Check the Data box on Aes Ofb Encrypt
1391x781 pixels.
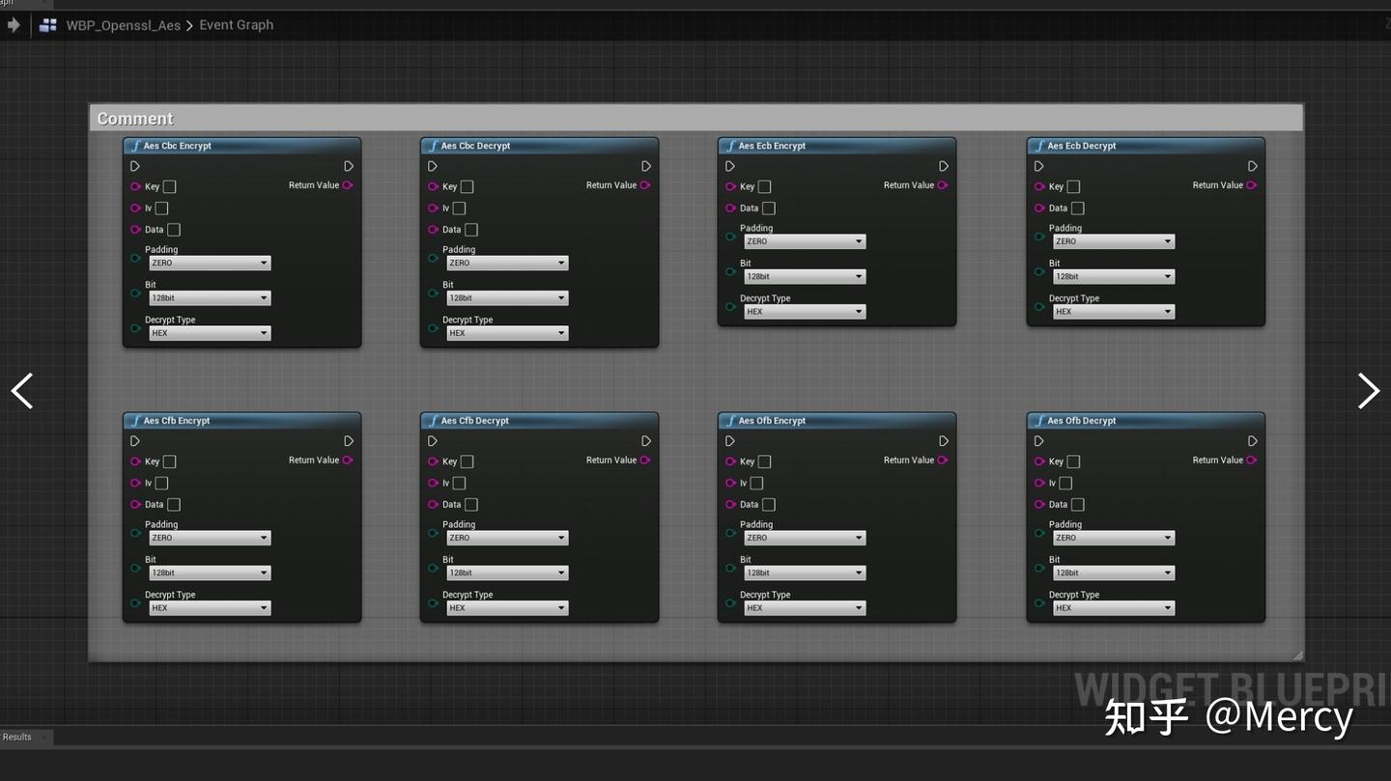768,504
